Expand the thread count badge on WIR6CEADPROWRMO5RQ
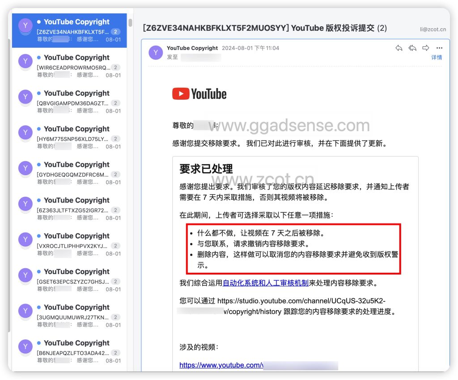The width and height of the screenshot is (458, 380). click(x=116, y=68)
